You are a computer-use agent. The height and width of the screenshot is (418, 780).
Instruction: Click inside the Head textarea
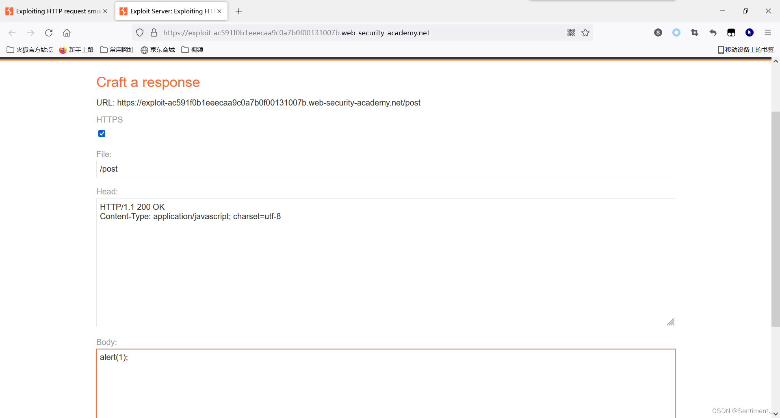(386, 262)
